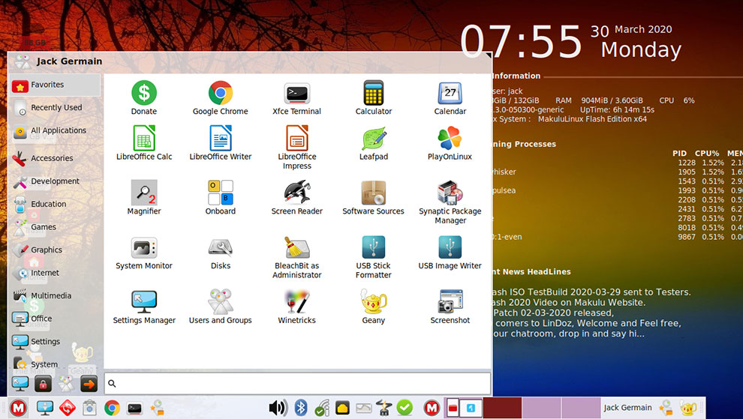Open the Screenshot tool
Screen dimensions: 743x419
(x=450, y=307)
